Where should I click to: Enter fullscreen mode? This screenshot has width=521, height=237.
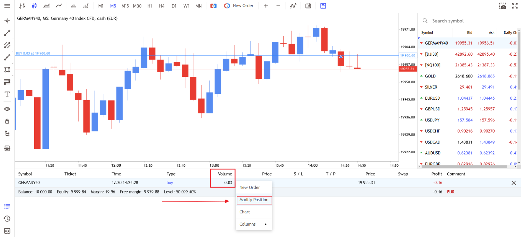[x=515, y=6]
